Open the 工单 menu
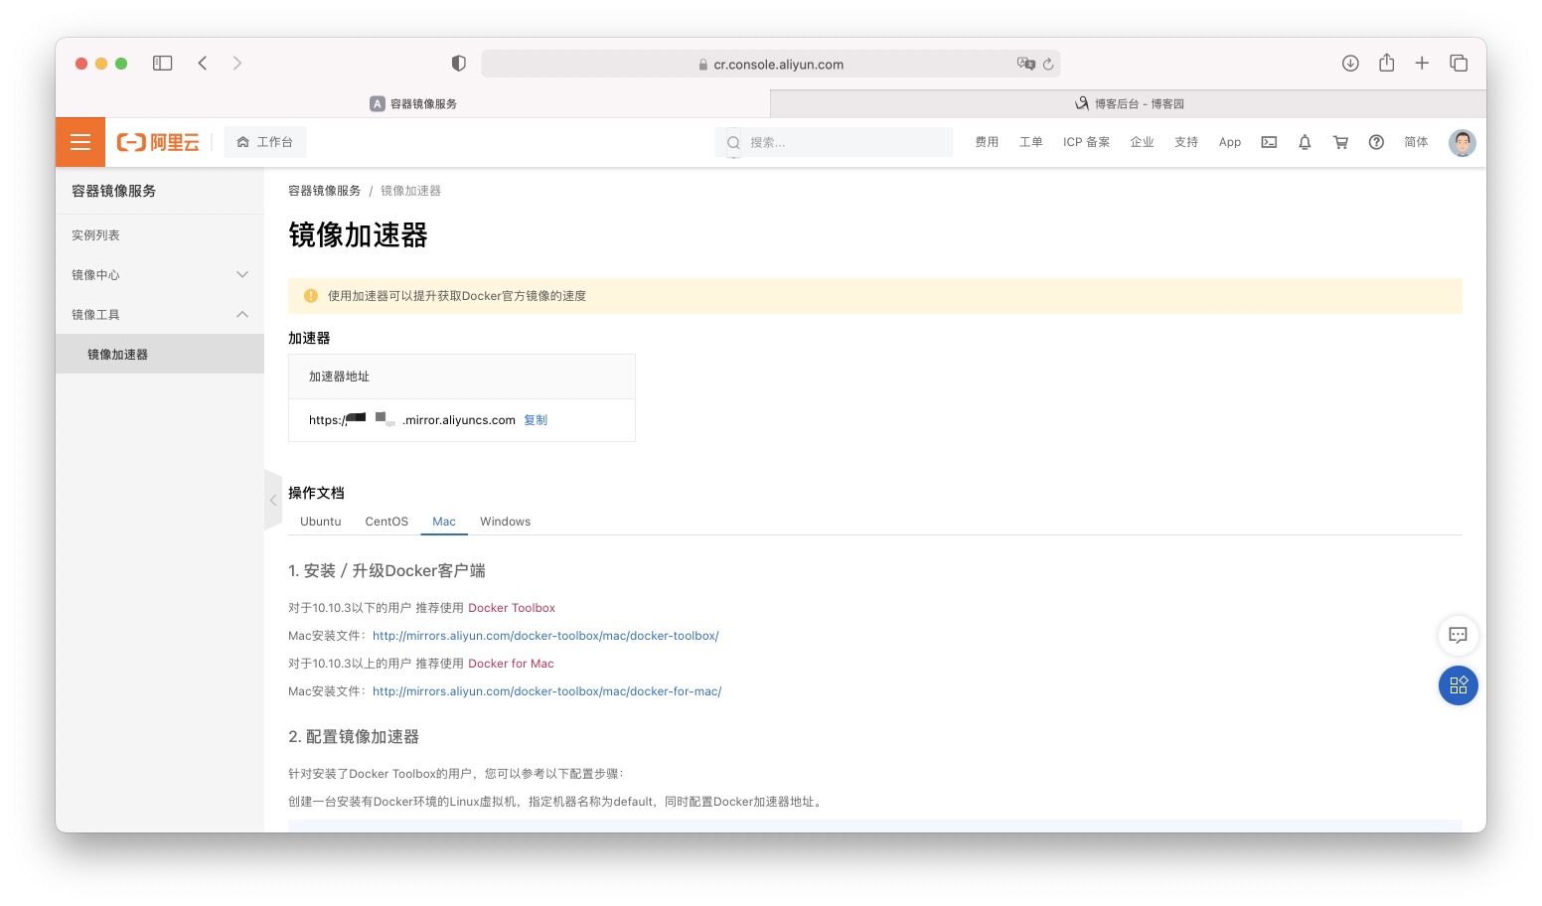 coord(1030,142)
